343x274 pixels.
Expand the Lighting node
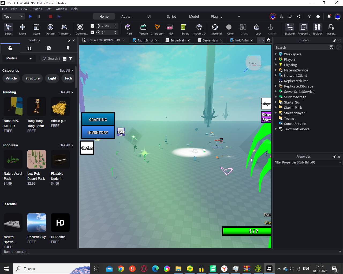pos(276,65)
